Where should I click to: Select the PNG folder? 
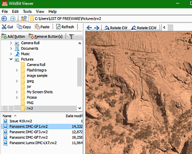point(30,103)
